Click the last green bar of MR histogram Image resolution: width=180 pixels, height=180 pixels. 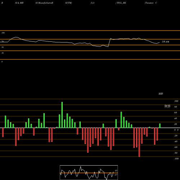click(160, 126)
